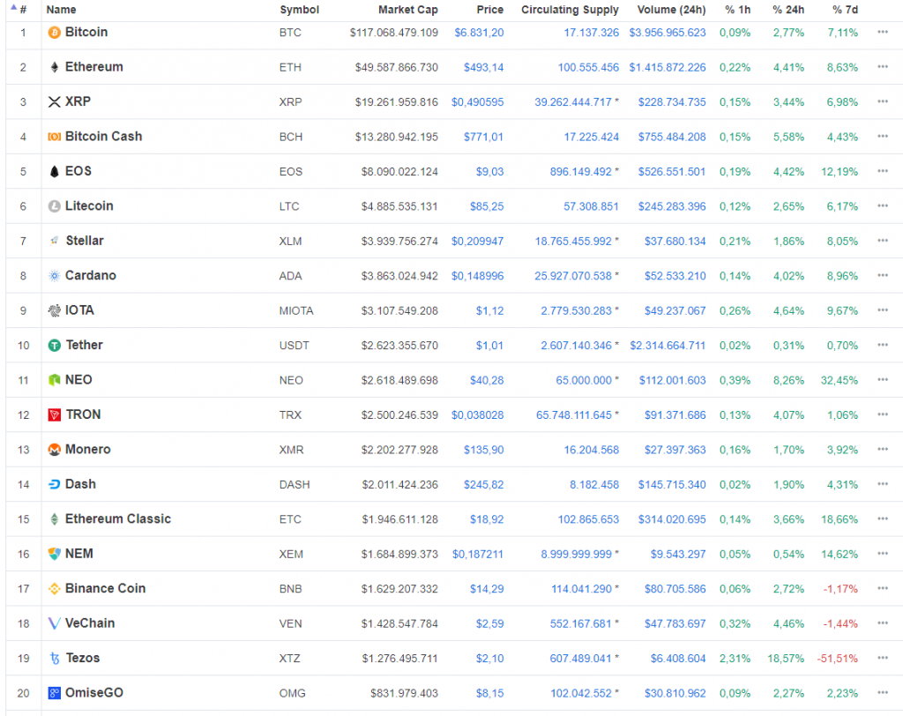Open VeChain volume link $47.783.697
903x716 pixels.
click(675, 623)
